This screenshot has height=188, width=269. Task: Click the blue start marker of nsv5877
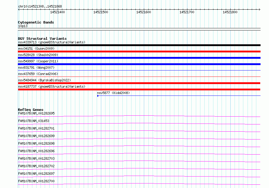pyautogui.click(x=98, y=96)
